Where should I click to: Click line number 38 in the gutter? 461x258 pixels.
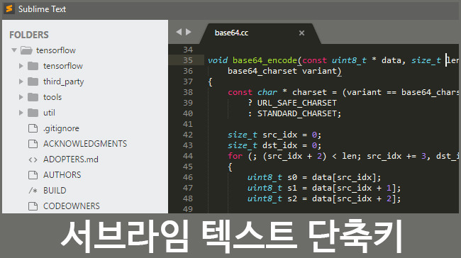188,92
